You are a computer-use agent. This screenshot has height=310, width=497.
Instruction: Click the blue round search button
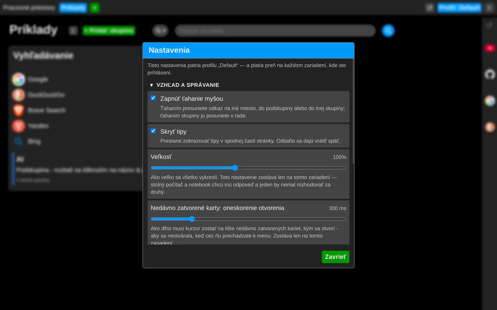coord(388,31)
